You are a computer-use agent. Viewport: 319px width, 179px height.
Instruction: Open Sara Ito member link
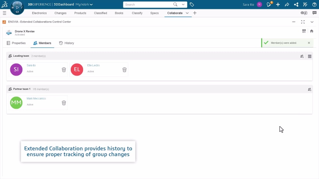point(31,65)
